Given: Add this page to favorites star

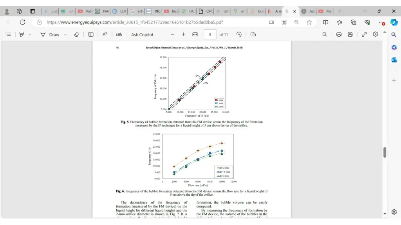Looking at the screenshot, I should pos(309,22).
